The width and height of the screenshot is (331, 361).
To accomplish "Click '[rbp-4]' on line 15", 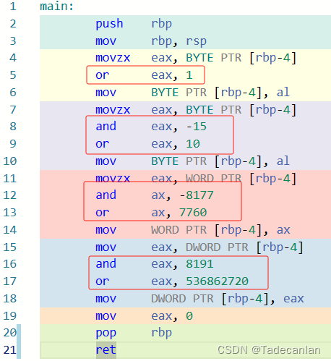I will click(280, 247).
